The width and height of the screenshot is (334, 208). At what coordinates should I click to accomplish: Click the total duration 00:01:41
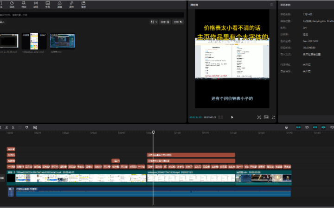210,117
